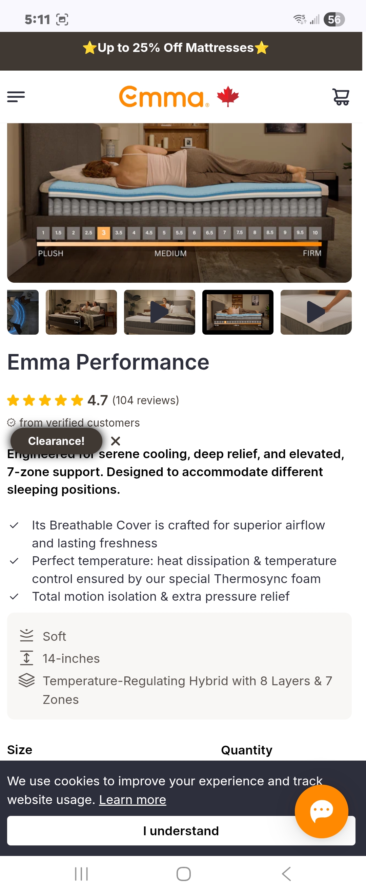
Task: Open the Learn more cookie link
Action: click(133, 800)
